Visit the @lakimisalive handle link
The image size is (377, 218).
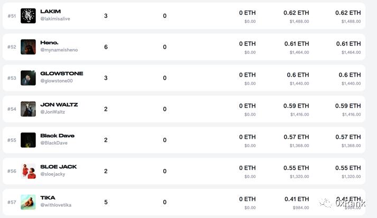[x=55, y=18]
